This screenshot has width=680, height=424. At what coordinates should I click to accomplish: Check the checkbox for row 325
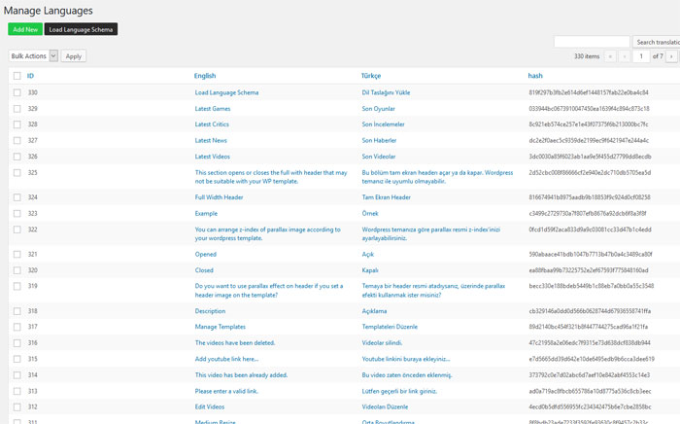tap(17, 173)
